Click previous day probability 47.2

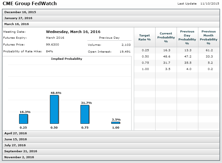(188, 56)
